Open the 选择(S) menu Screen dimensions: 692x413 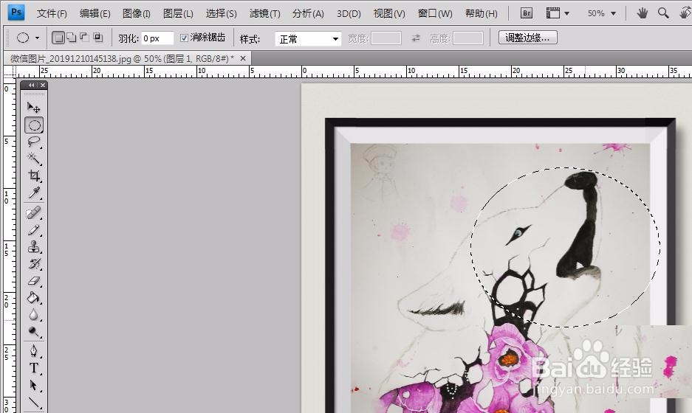click(221, 14)
